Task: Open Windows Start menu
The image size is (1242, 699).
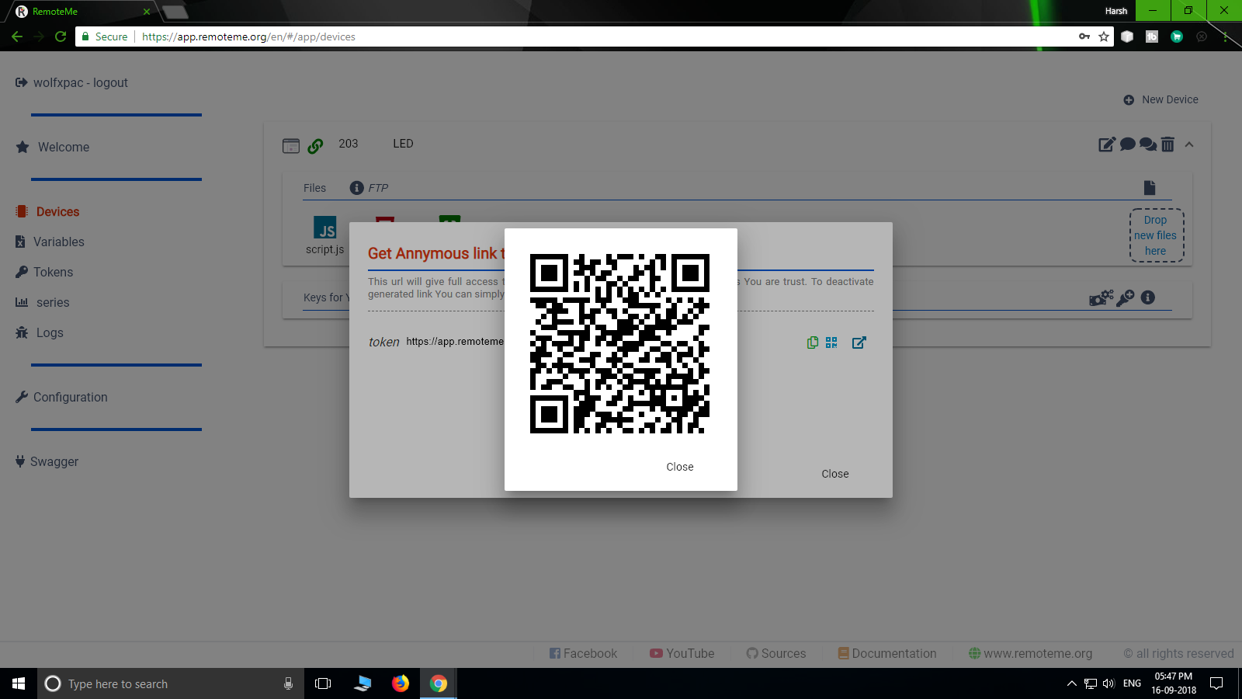Action: coord(19,683)
